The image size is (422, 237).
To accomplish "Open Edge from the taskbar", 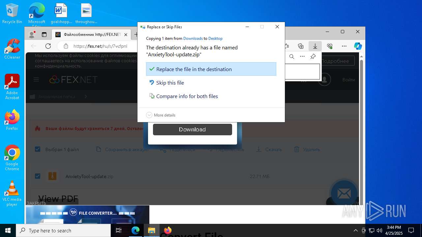I will click(x=136, y=230).
